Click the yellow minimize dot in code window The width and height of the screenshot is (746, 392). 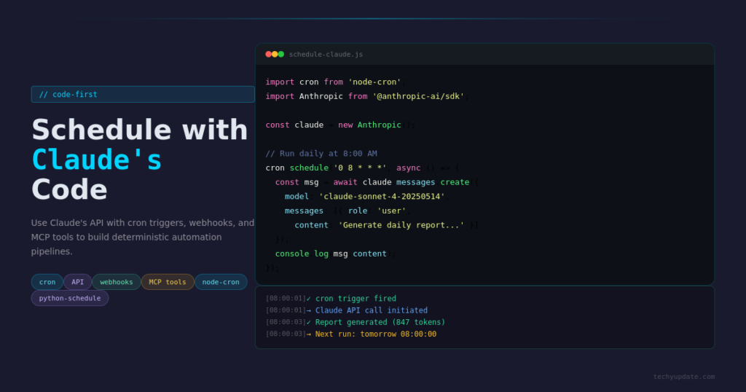pyautogui.click(x=275, y=54)
